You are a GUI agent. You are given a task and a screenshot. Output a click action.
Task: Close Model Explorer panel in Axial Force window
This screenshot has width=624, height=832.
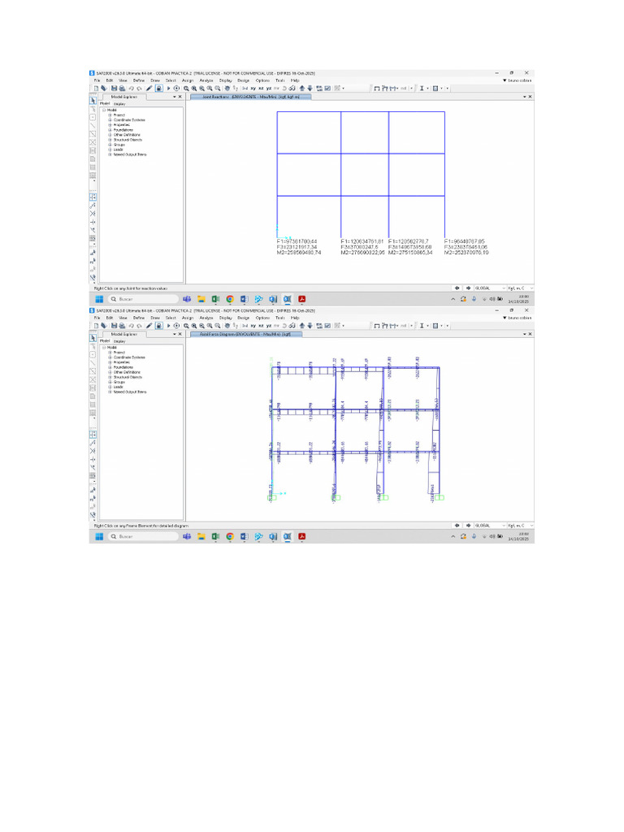(x=180, y=334)
